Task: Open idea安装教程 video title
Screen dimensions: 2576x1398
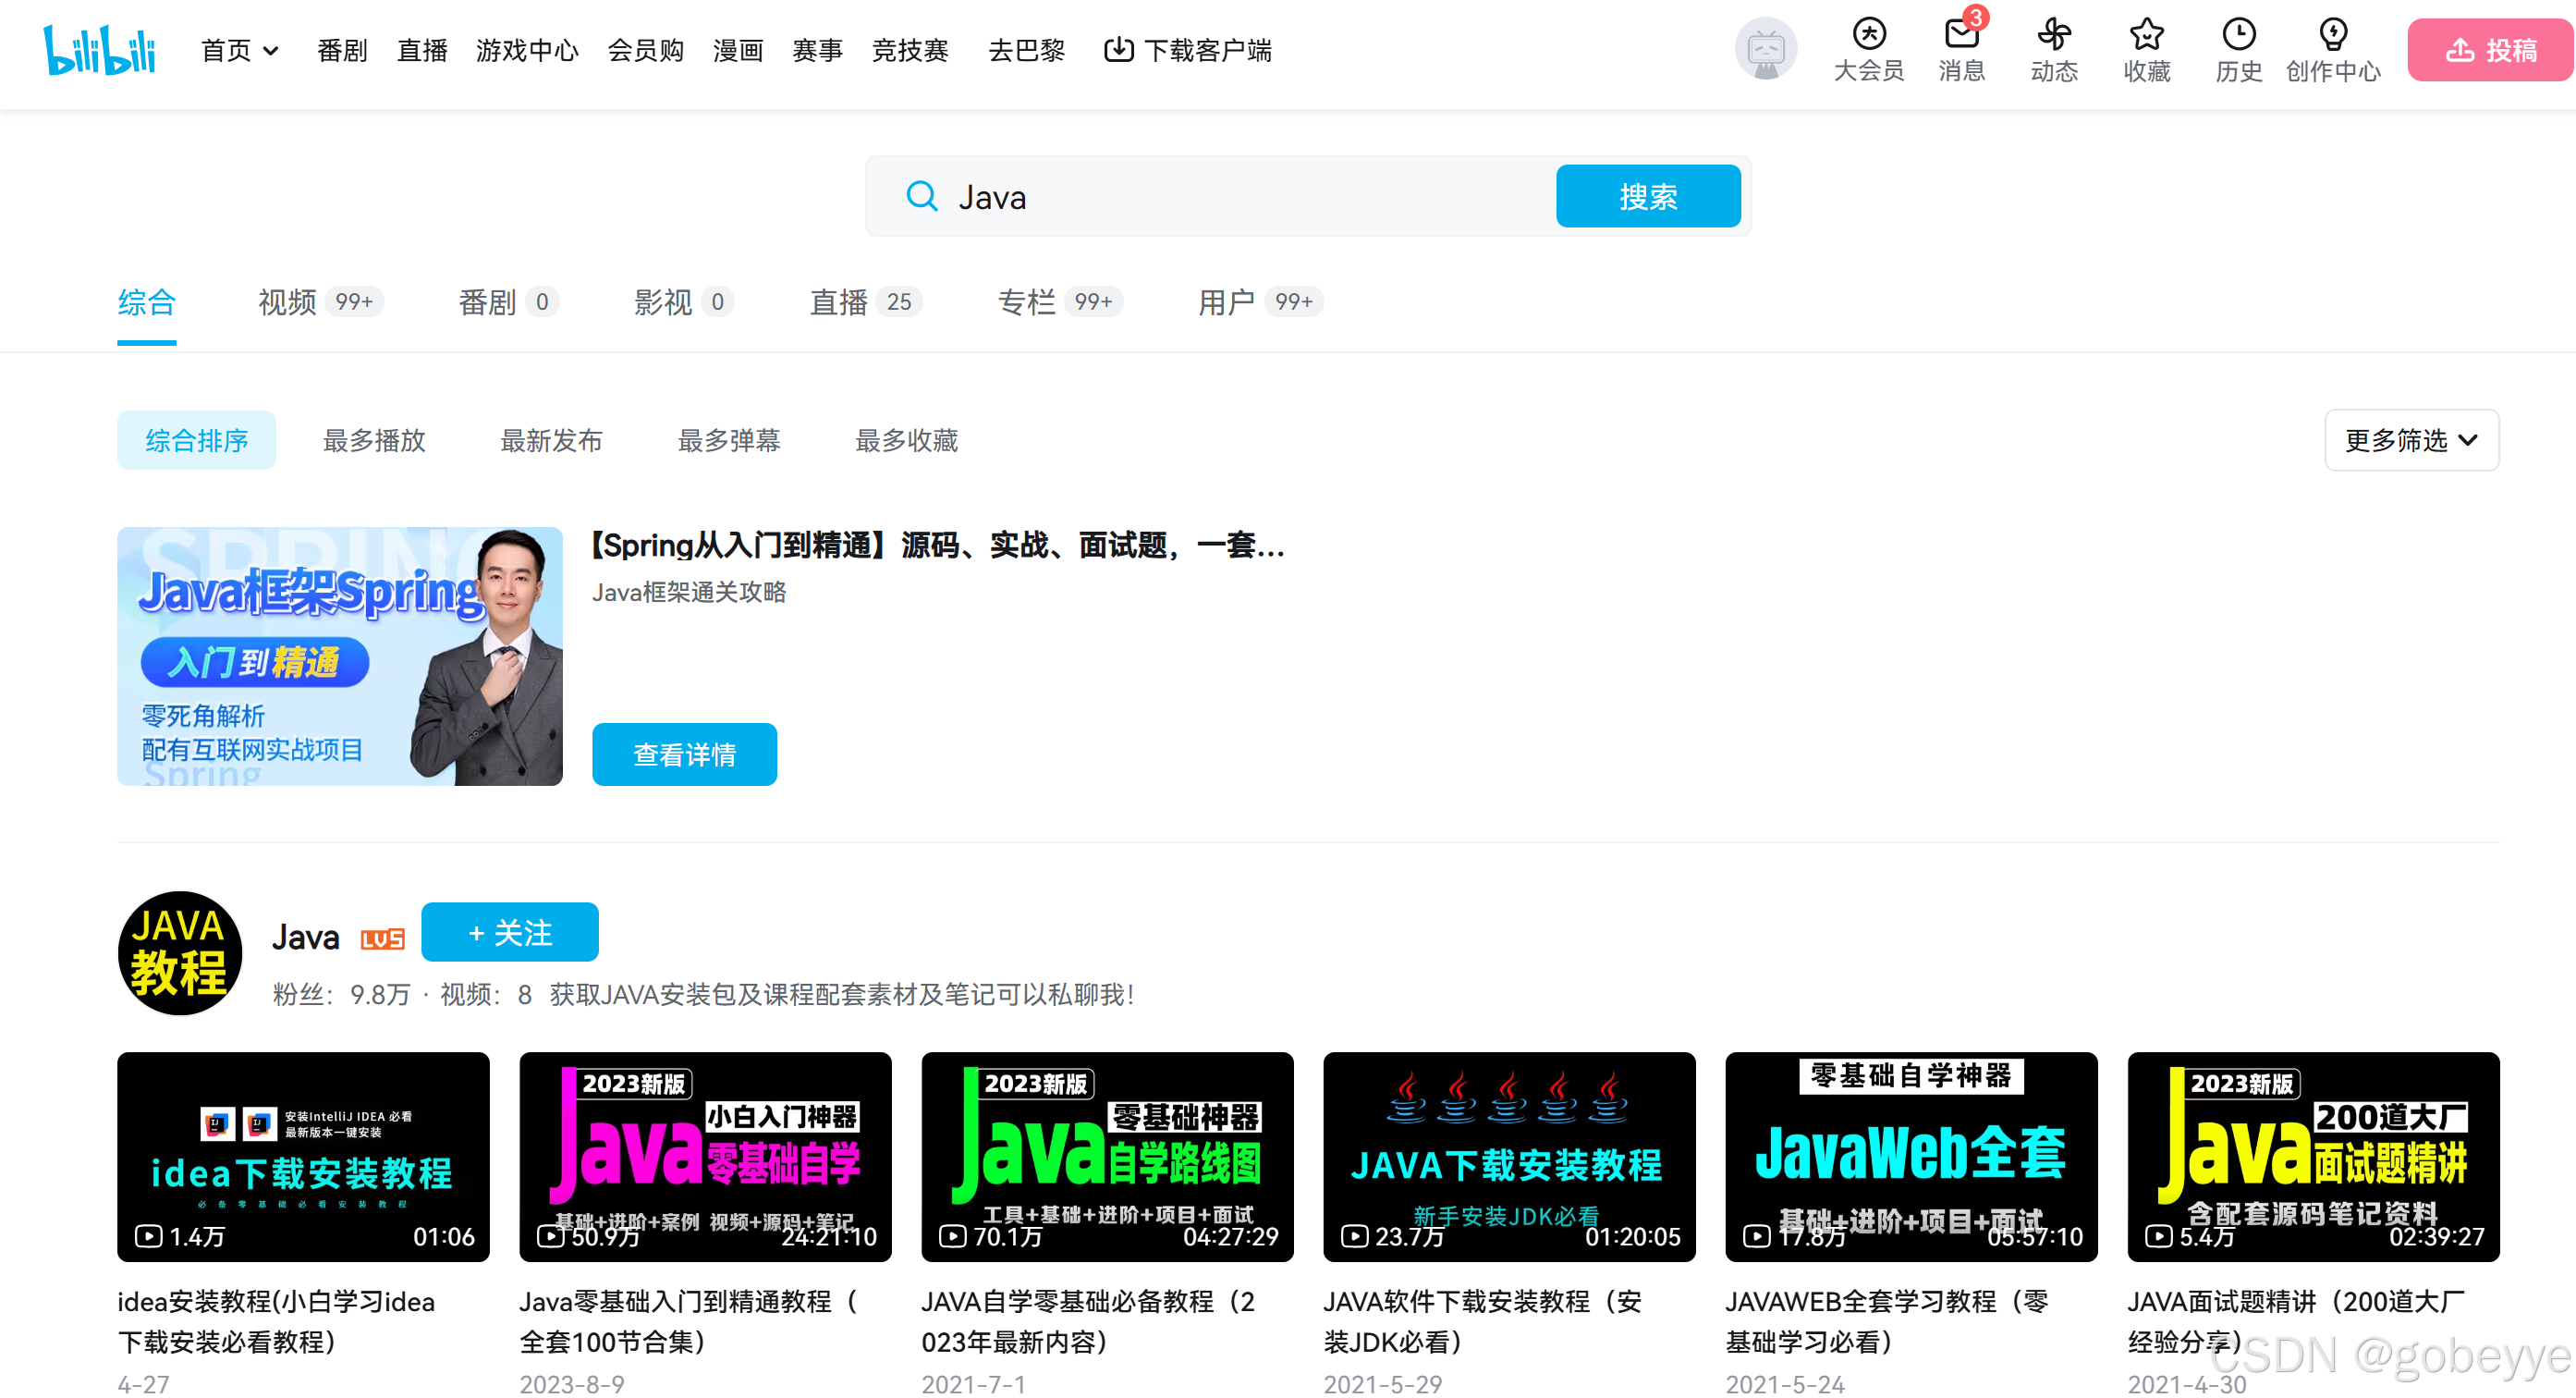Action: pyautogui.click(x=277, y=1322)
